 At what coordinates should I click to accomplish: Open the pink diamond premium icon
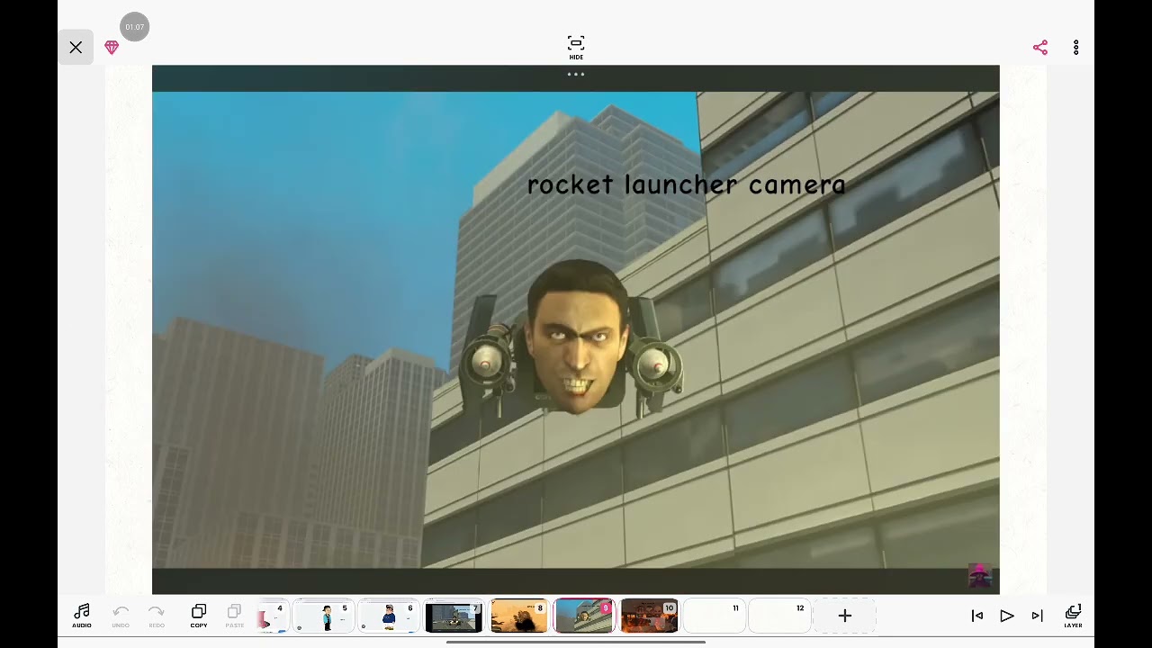click(x=112, y=48)
